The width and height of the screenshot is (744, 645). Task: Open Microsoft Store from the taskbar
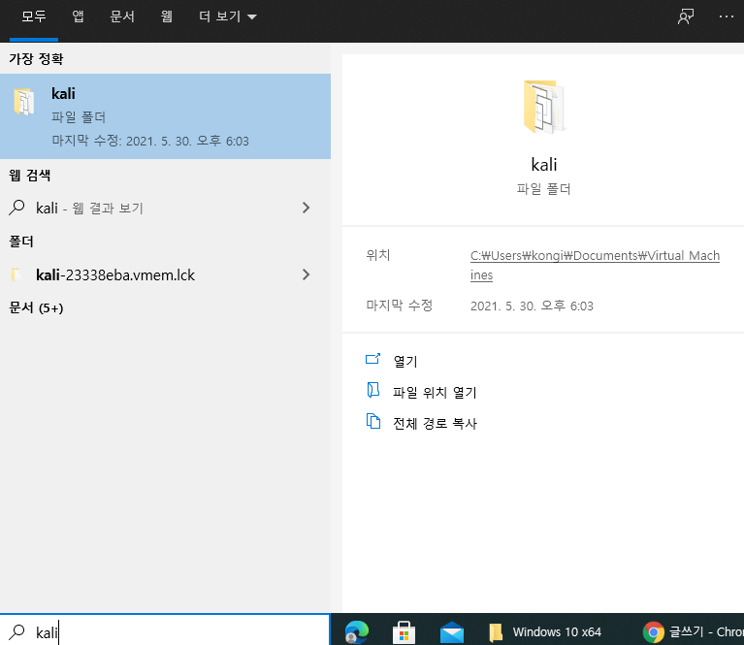click(x=404, y=631)
